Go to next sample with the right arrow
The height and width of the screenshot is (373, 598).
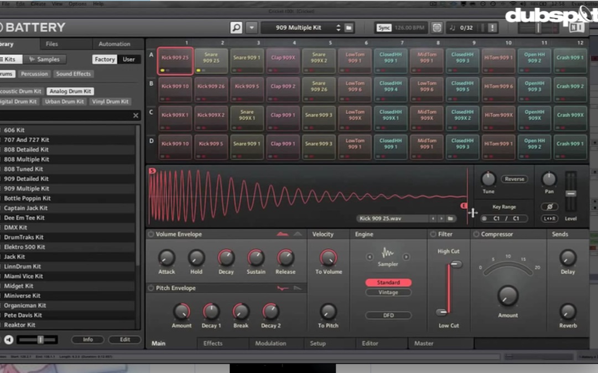[441, 219]
